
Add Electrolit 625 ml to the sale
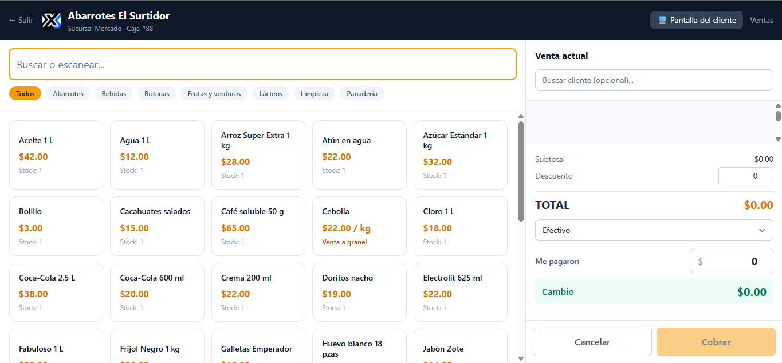pyautogui.click(x=461, y=292)
